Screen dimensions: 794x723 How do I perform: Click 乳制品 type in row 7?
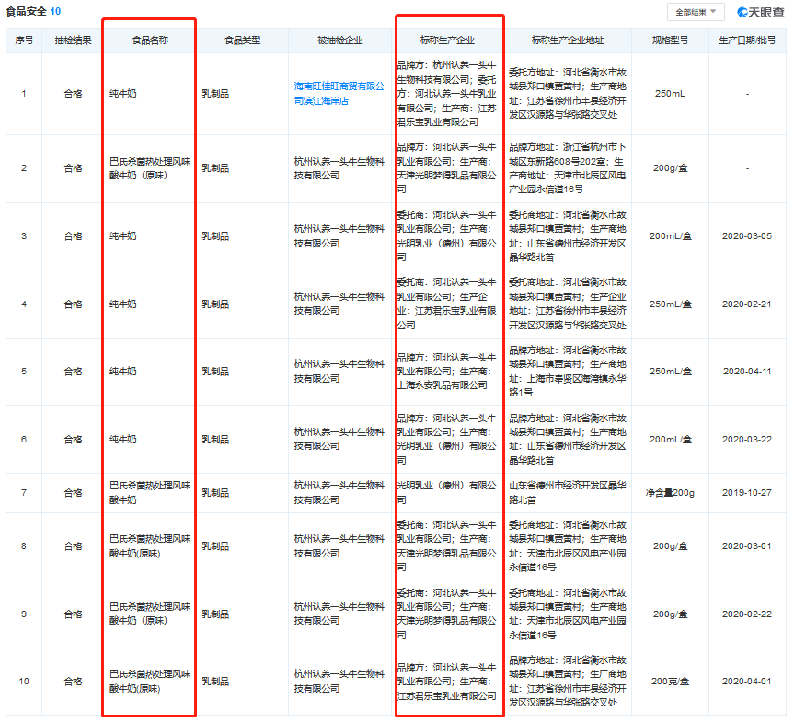point(215,493)
